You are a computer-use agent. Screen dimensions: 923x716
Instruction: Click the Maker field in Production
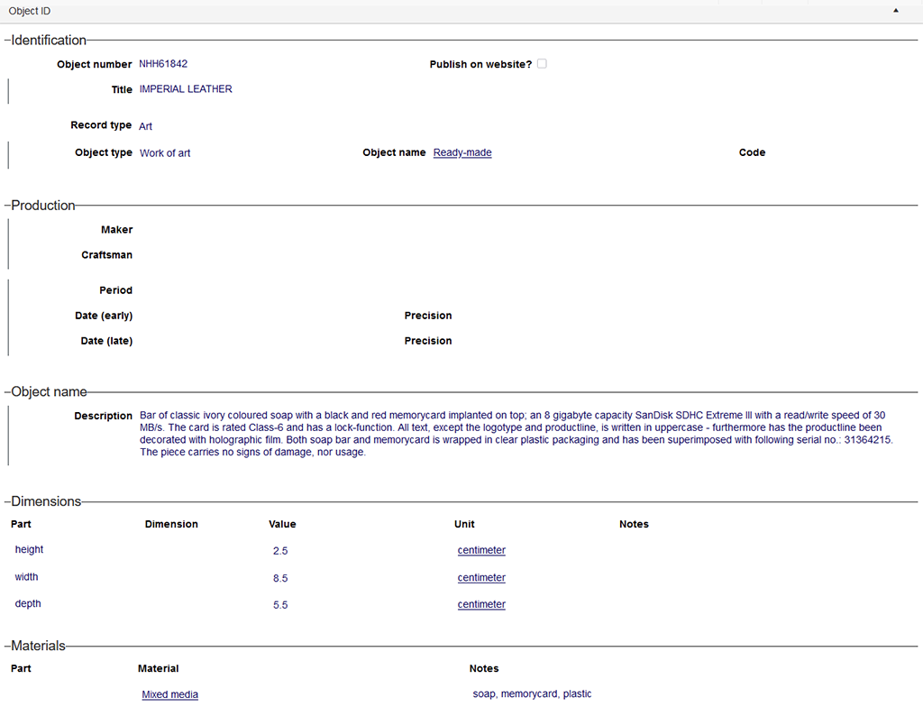(225, 230)
